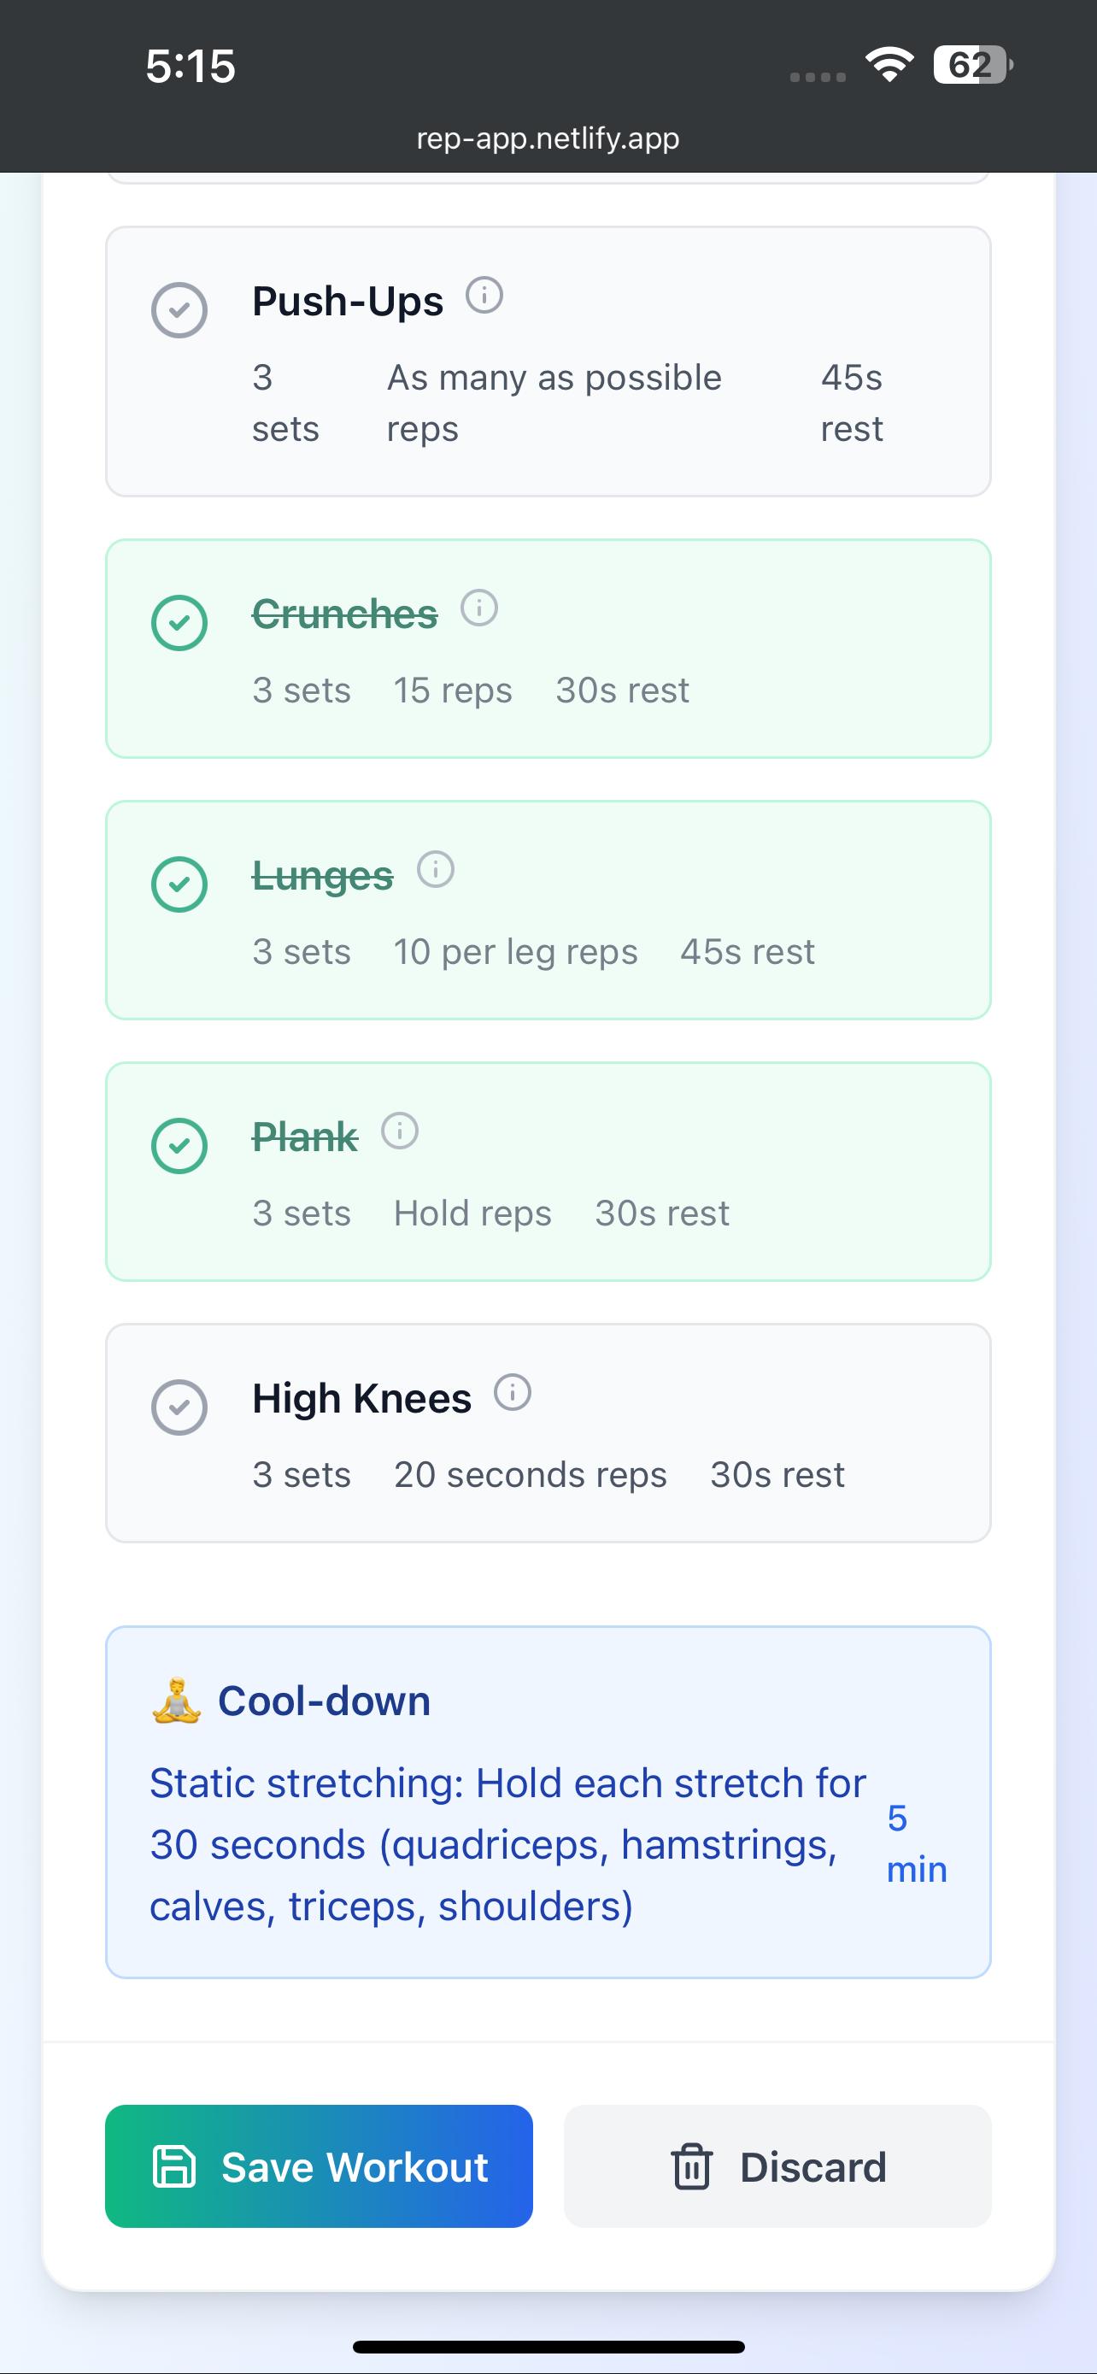The image size is (1097, 2374).
Task: Open Push-Ups exercise info icon
Action: [484, 296]
